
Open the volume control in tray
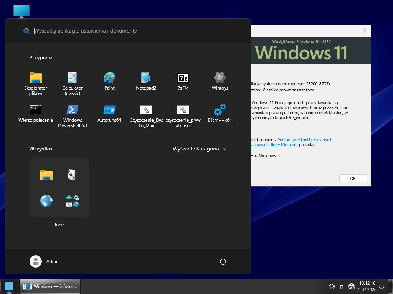point(331,286)
